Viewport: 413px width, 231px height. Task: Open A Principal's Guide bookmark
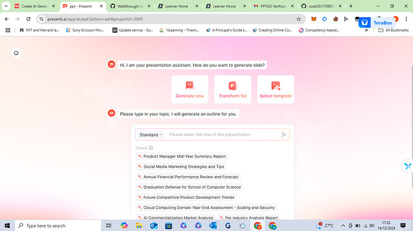226,30
